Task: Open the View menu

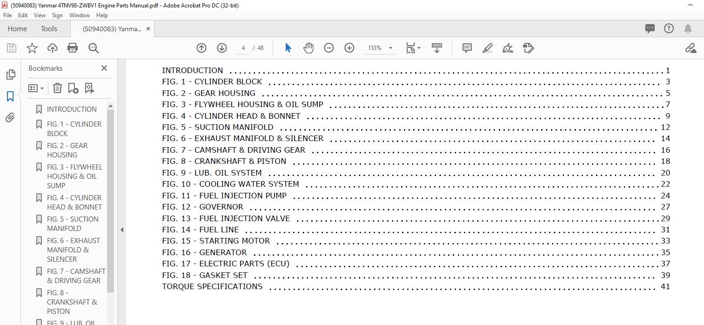Action: [40, 15]
